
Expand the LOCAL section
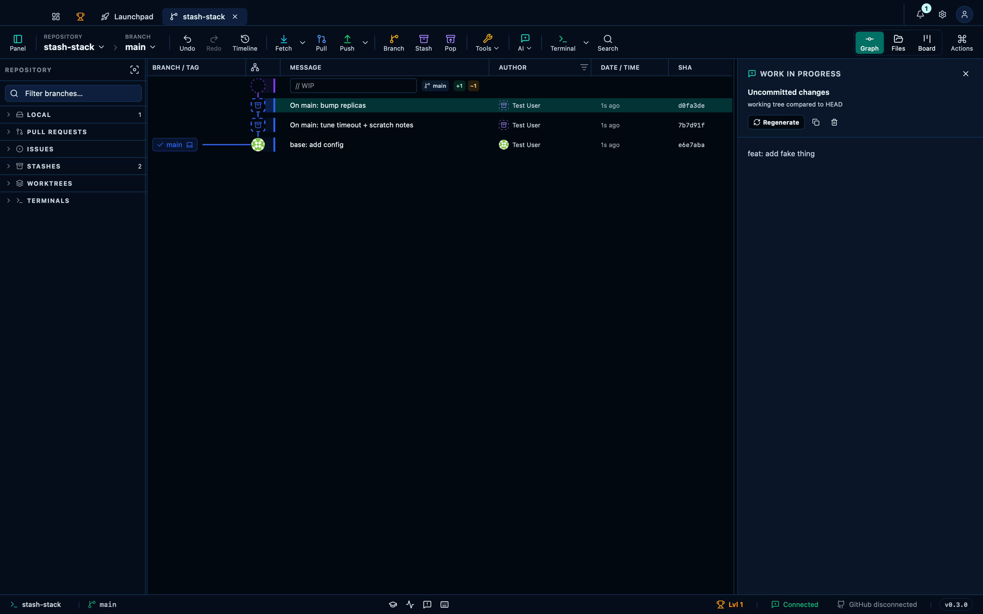(x=73, y=115)
